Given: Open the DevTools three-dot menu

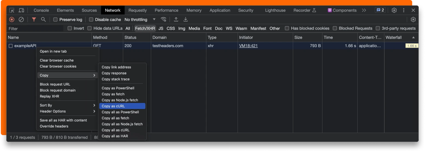Looking at the screenshot, I should [x=404, y=10].
